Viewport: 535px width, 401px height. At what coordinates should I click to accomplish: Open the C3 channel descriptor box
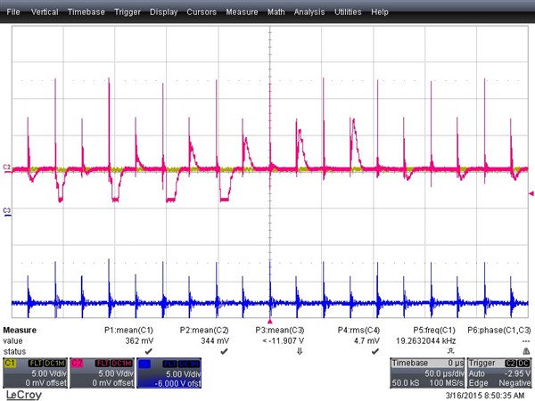click(x=169, y=373)
